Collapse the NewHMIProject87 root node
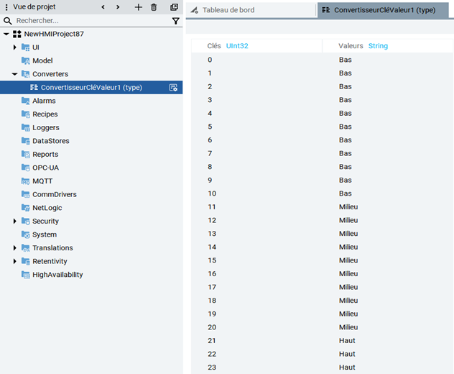Screen dimensions: 454x374 [6, 34]
